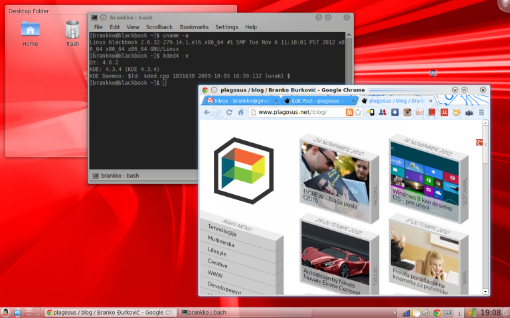
Task: Click the Google +1 extension icon
Action: (x=420, y=112)
